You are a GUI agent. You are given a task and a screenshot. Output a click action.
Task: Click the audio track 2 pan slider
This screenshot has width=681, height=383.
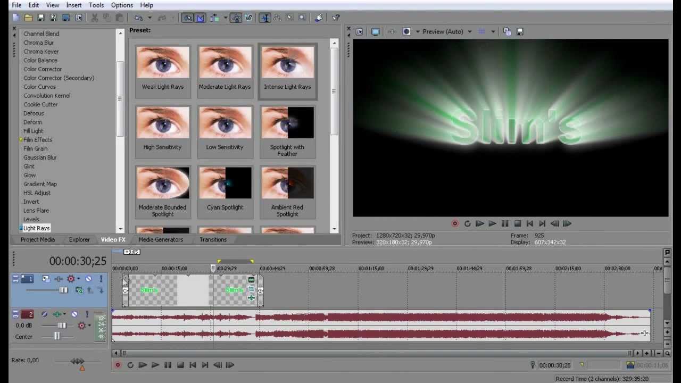(x=57, y=336)
